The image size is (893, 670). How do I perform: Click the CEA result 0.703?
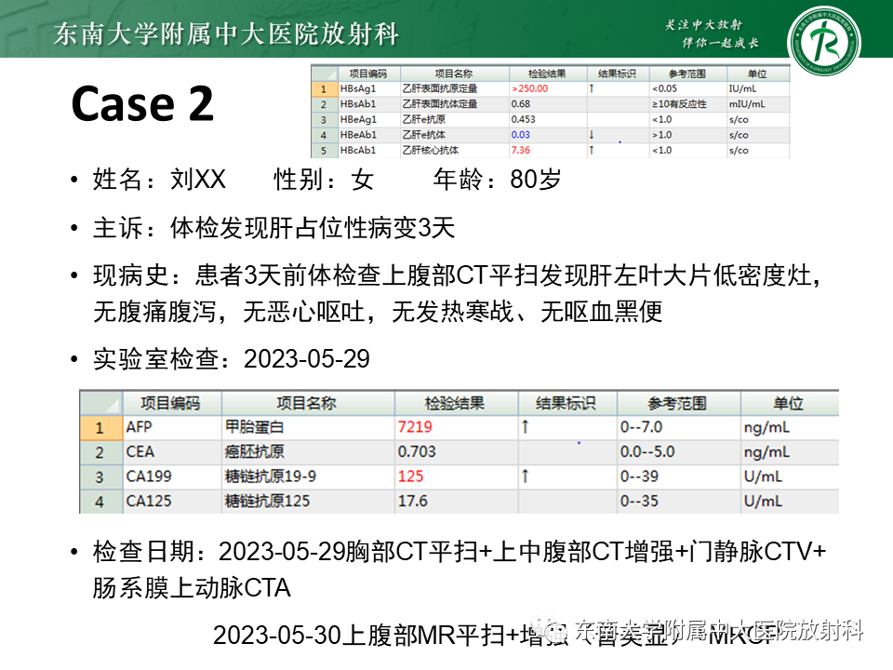[x=417, y=452]
